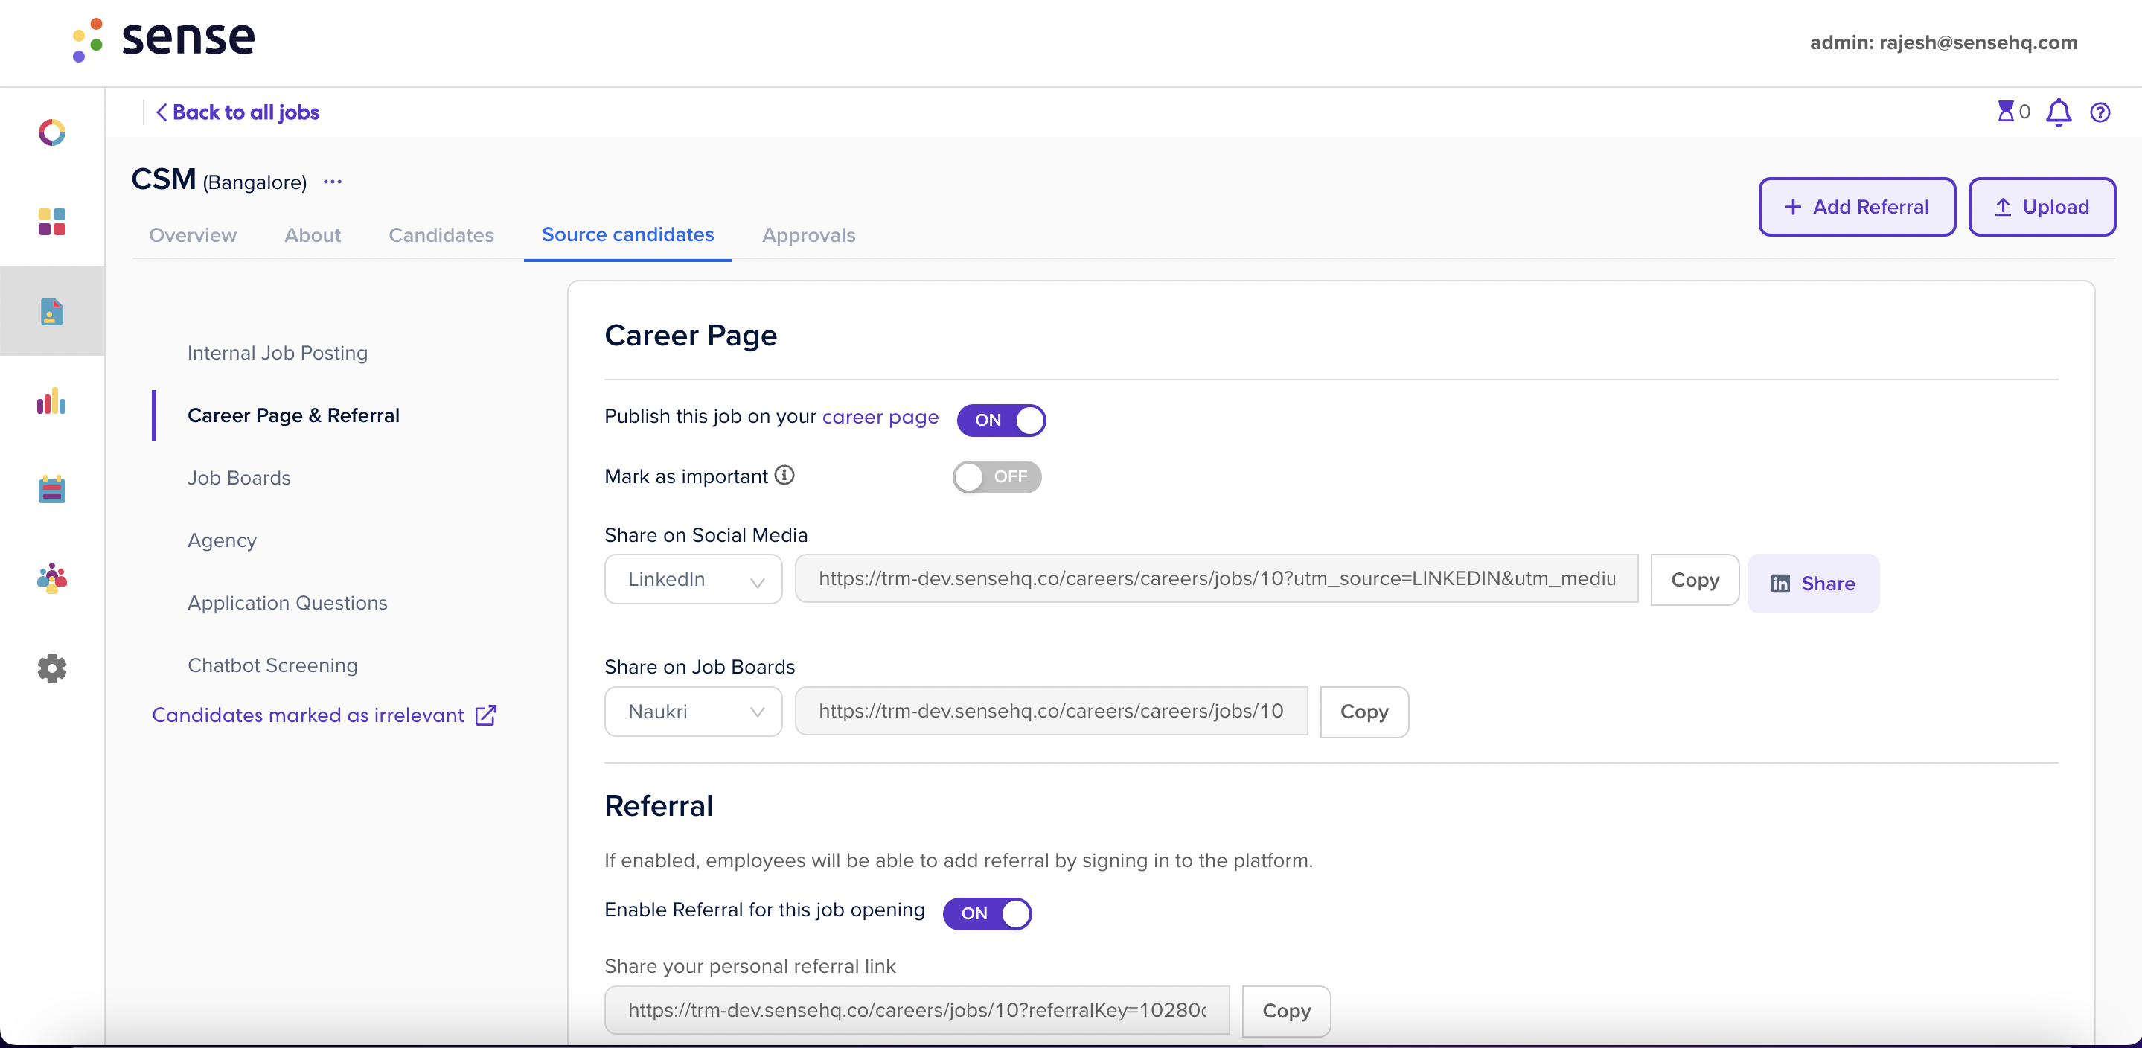The width and height of the screenshot is (2142, 1048).
Task: Copy the personal referral link
Action: (1285, 1012)
